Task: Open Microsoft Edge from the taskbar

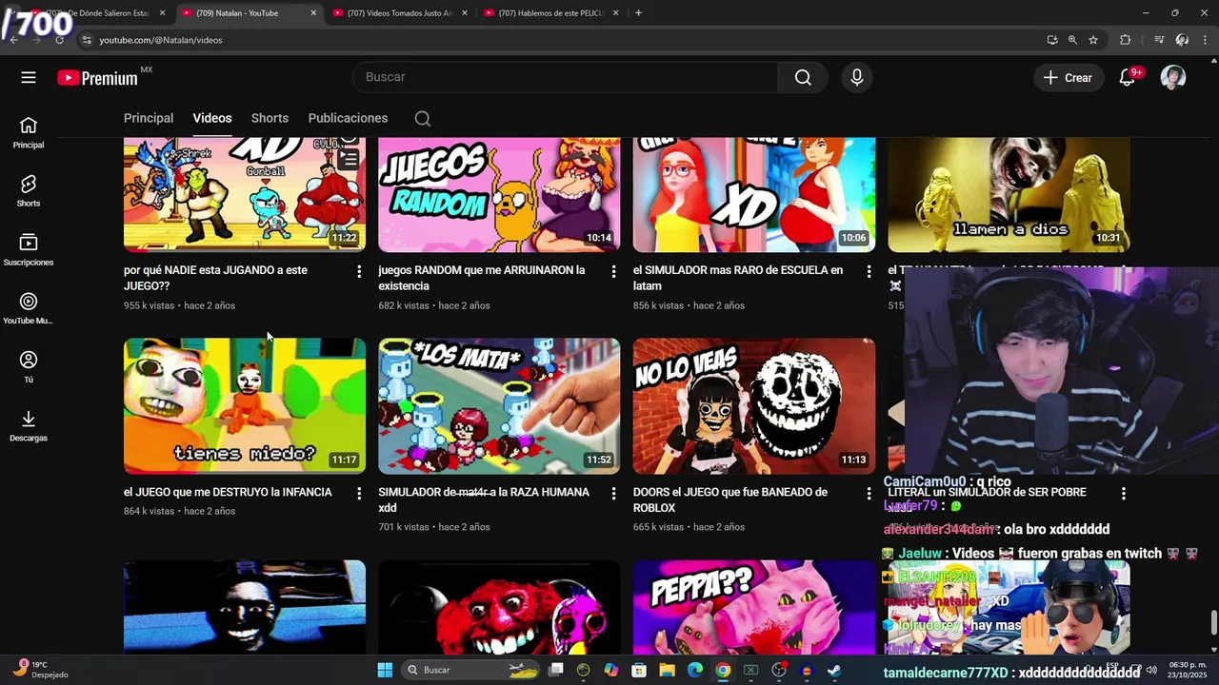Action: click(695, 670)
